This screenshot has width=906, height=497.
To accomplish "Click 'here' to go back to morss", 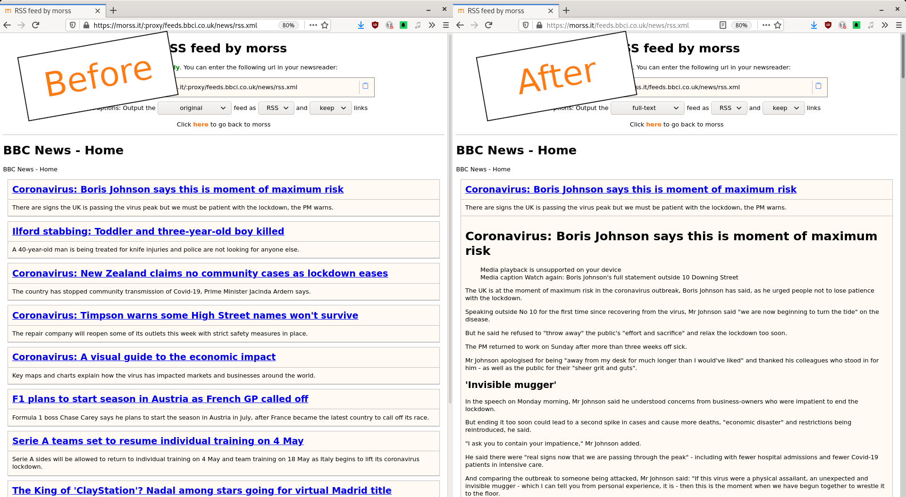I will click(x=201, y=124).
